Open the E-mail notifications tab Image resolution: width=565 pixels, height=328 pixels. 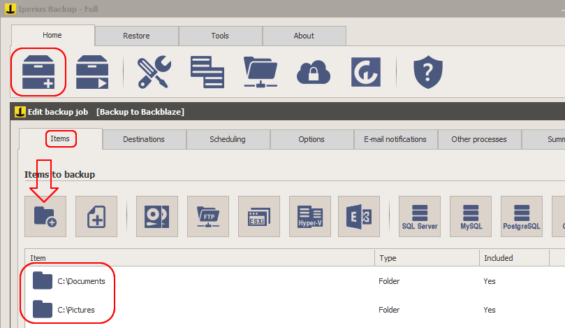coord(395,139)
